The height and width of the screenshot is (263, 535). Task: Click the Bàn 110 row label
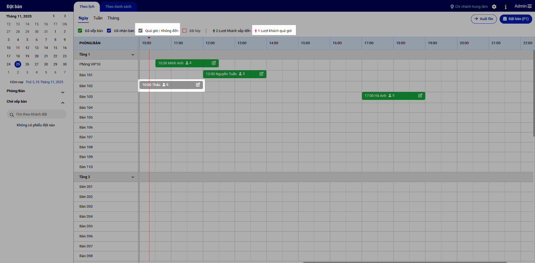coord(86,167)
